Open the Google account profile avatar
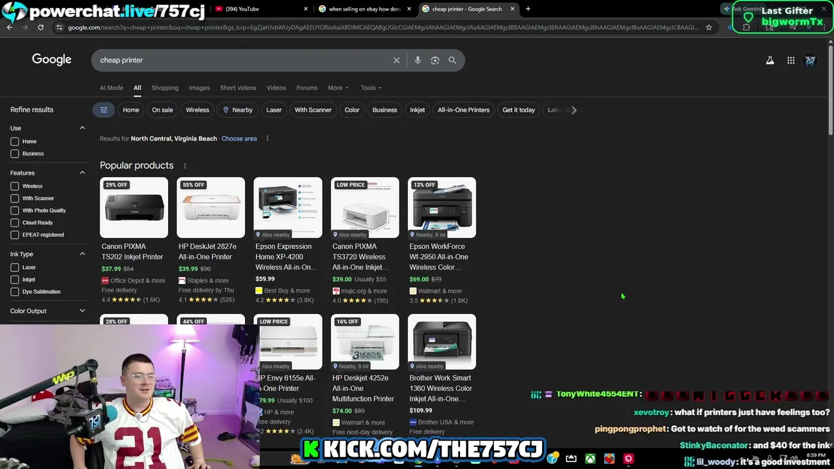The width and height of the screenshot is (834, 469). coord(810,61)
